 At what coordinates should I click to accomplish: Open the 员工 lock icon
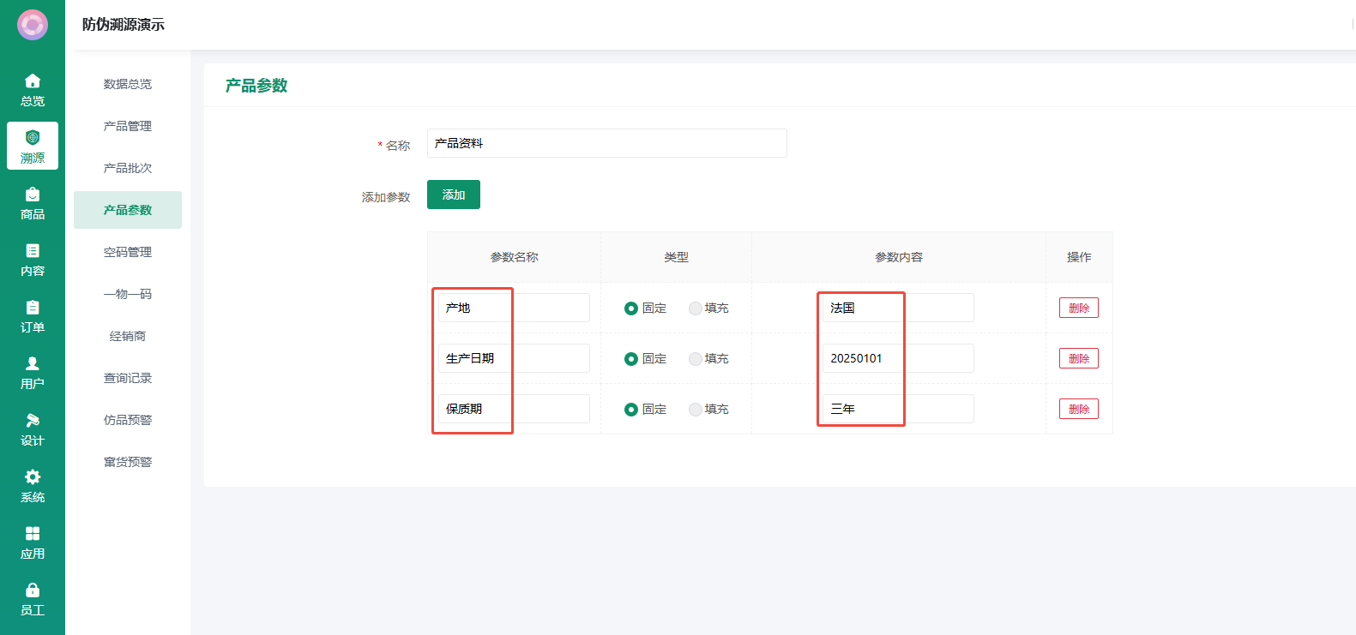point(33,590)
